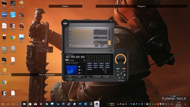Screen dimensions: 190x107
Task: Click the NVIDIA GeForce Experience desktop icon
Action: pyautogui.click(x=13, y=3)
